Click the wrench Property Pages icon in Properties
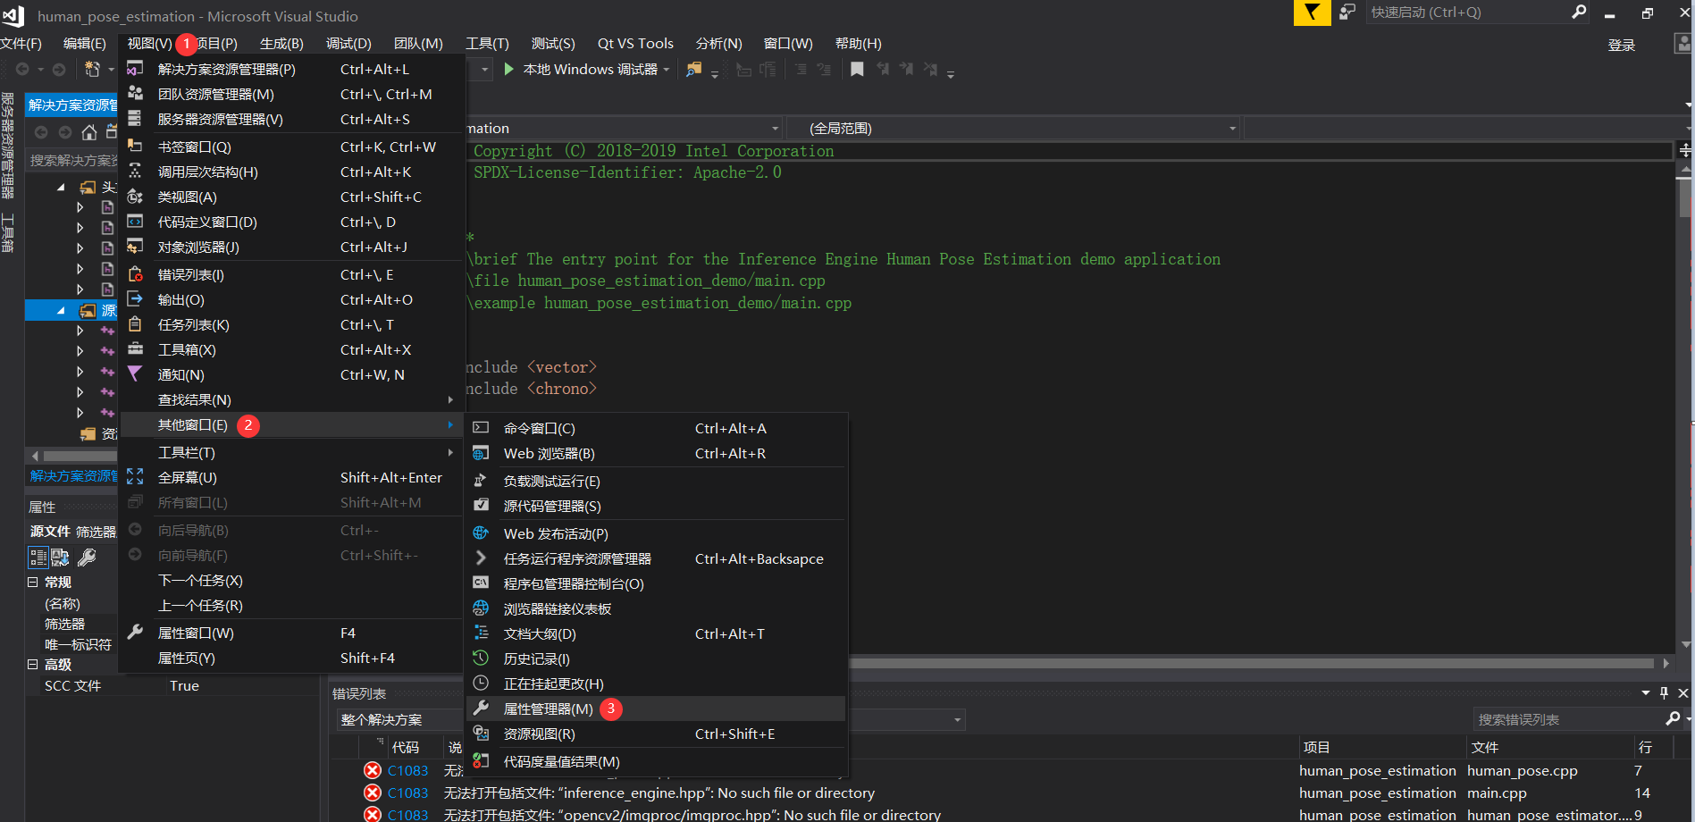The width and height of the screenshot is (1695, 822). pyautogui.click(x=87, y=558)
